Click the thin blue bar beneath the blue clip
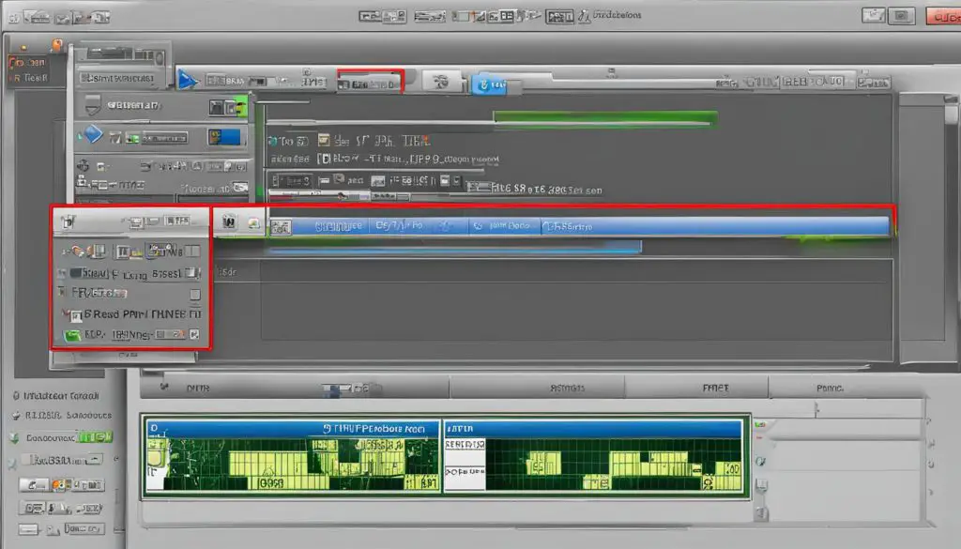Image resolution: width=961 pixels, height=549 pixels. coord(455,248)
